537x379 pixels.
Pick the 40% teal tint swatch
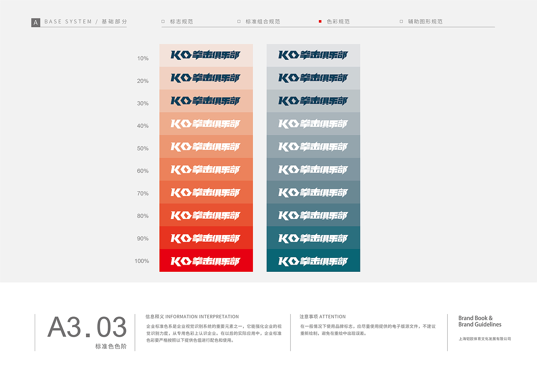coord(313,124)
